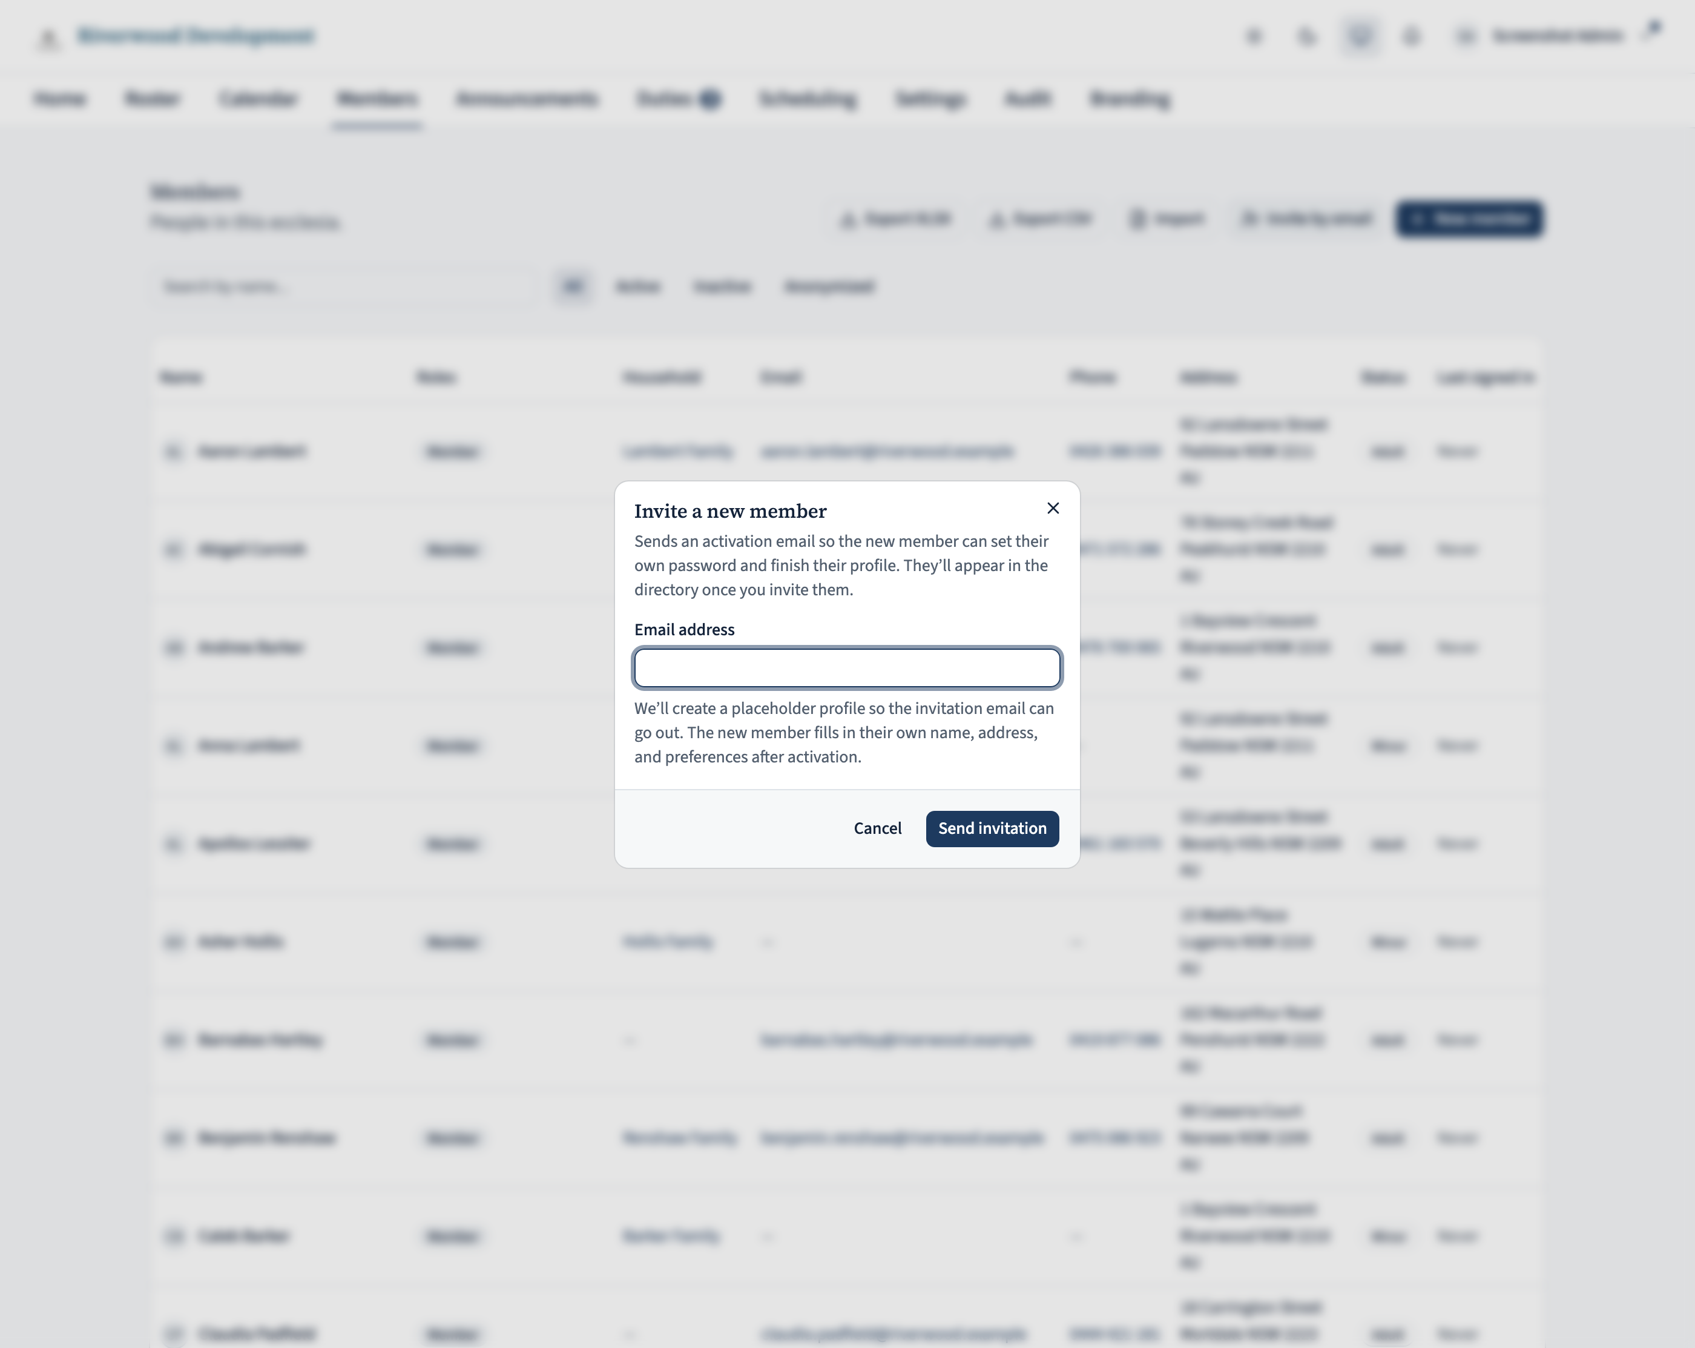The width and height of the screenshot is (1695, 1348).
Task: Open the Audit tab in navigation
Action: pos(1027,99)
